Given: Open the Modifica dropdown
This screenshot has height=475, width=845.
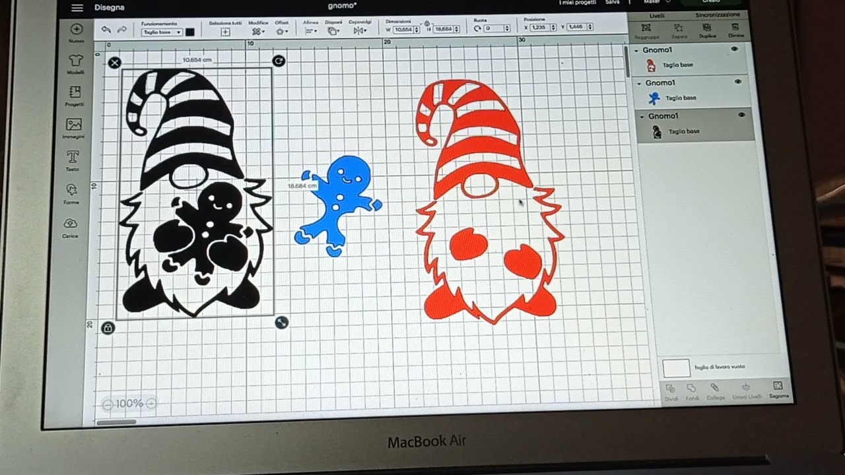Looking at the screenshot, I should coord(258,31).
